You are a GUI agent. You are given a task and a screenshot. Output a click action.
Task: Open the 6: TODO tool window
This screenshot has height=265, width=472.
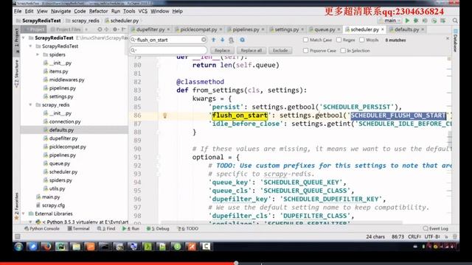[x=188, y=229]
